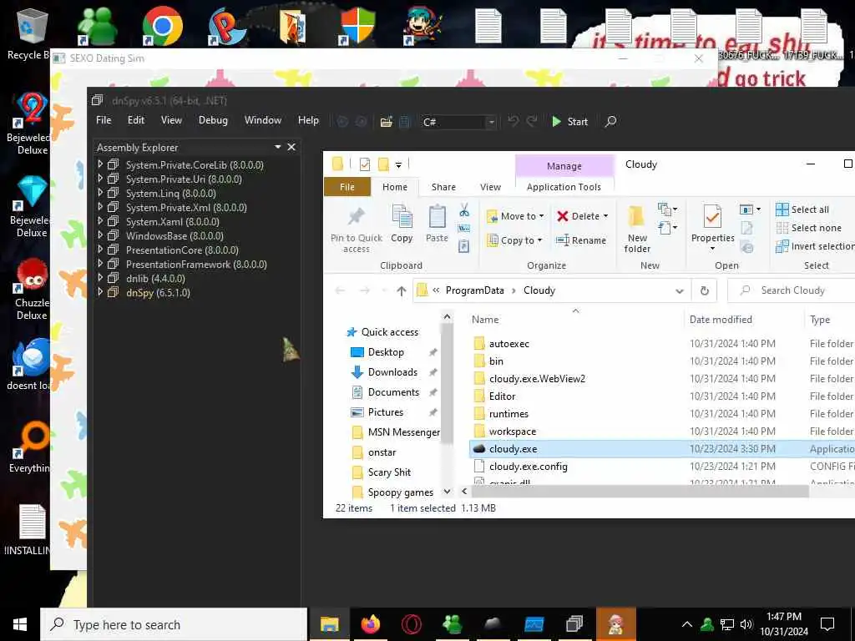Select the cloudy.exe.config file
Image resolution: width=855 pixels, height=641 pixels.
(528, 466)
